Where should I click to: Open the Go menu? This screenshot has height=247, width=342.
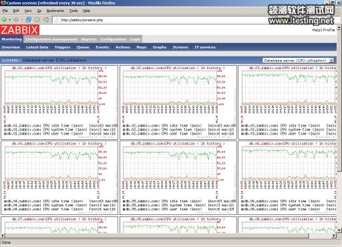[39, 11]
